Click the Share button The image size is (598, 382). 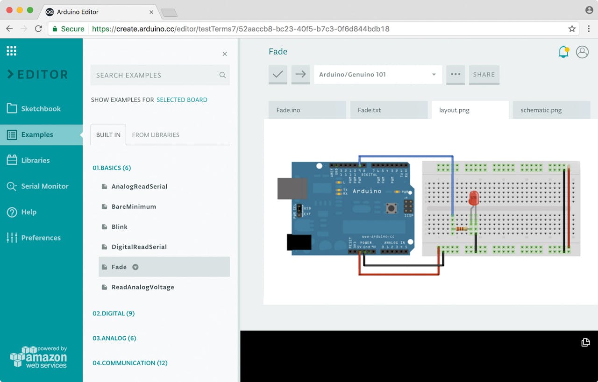[x=484, y=74]
